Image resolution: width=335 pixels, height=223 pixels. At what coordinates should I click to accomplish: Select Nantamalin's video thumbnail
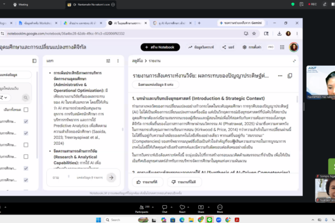[x=320, y=83]
